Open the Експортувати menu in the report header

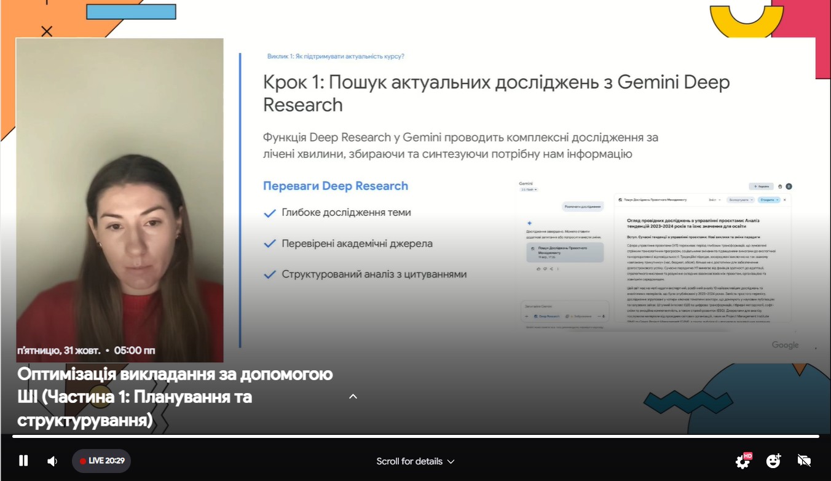740,200
